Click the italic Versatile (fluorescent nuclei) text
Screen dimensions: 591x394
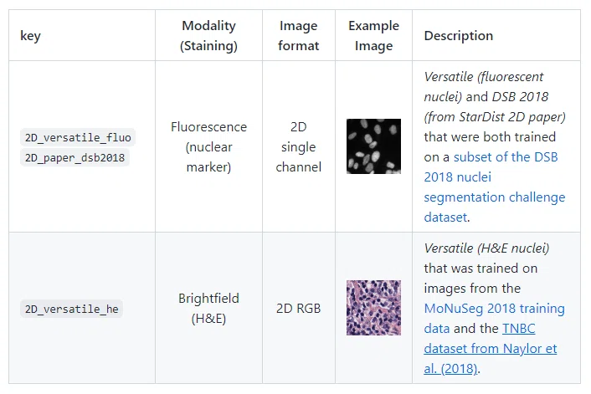[x=484, y=87]
